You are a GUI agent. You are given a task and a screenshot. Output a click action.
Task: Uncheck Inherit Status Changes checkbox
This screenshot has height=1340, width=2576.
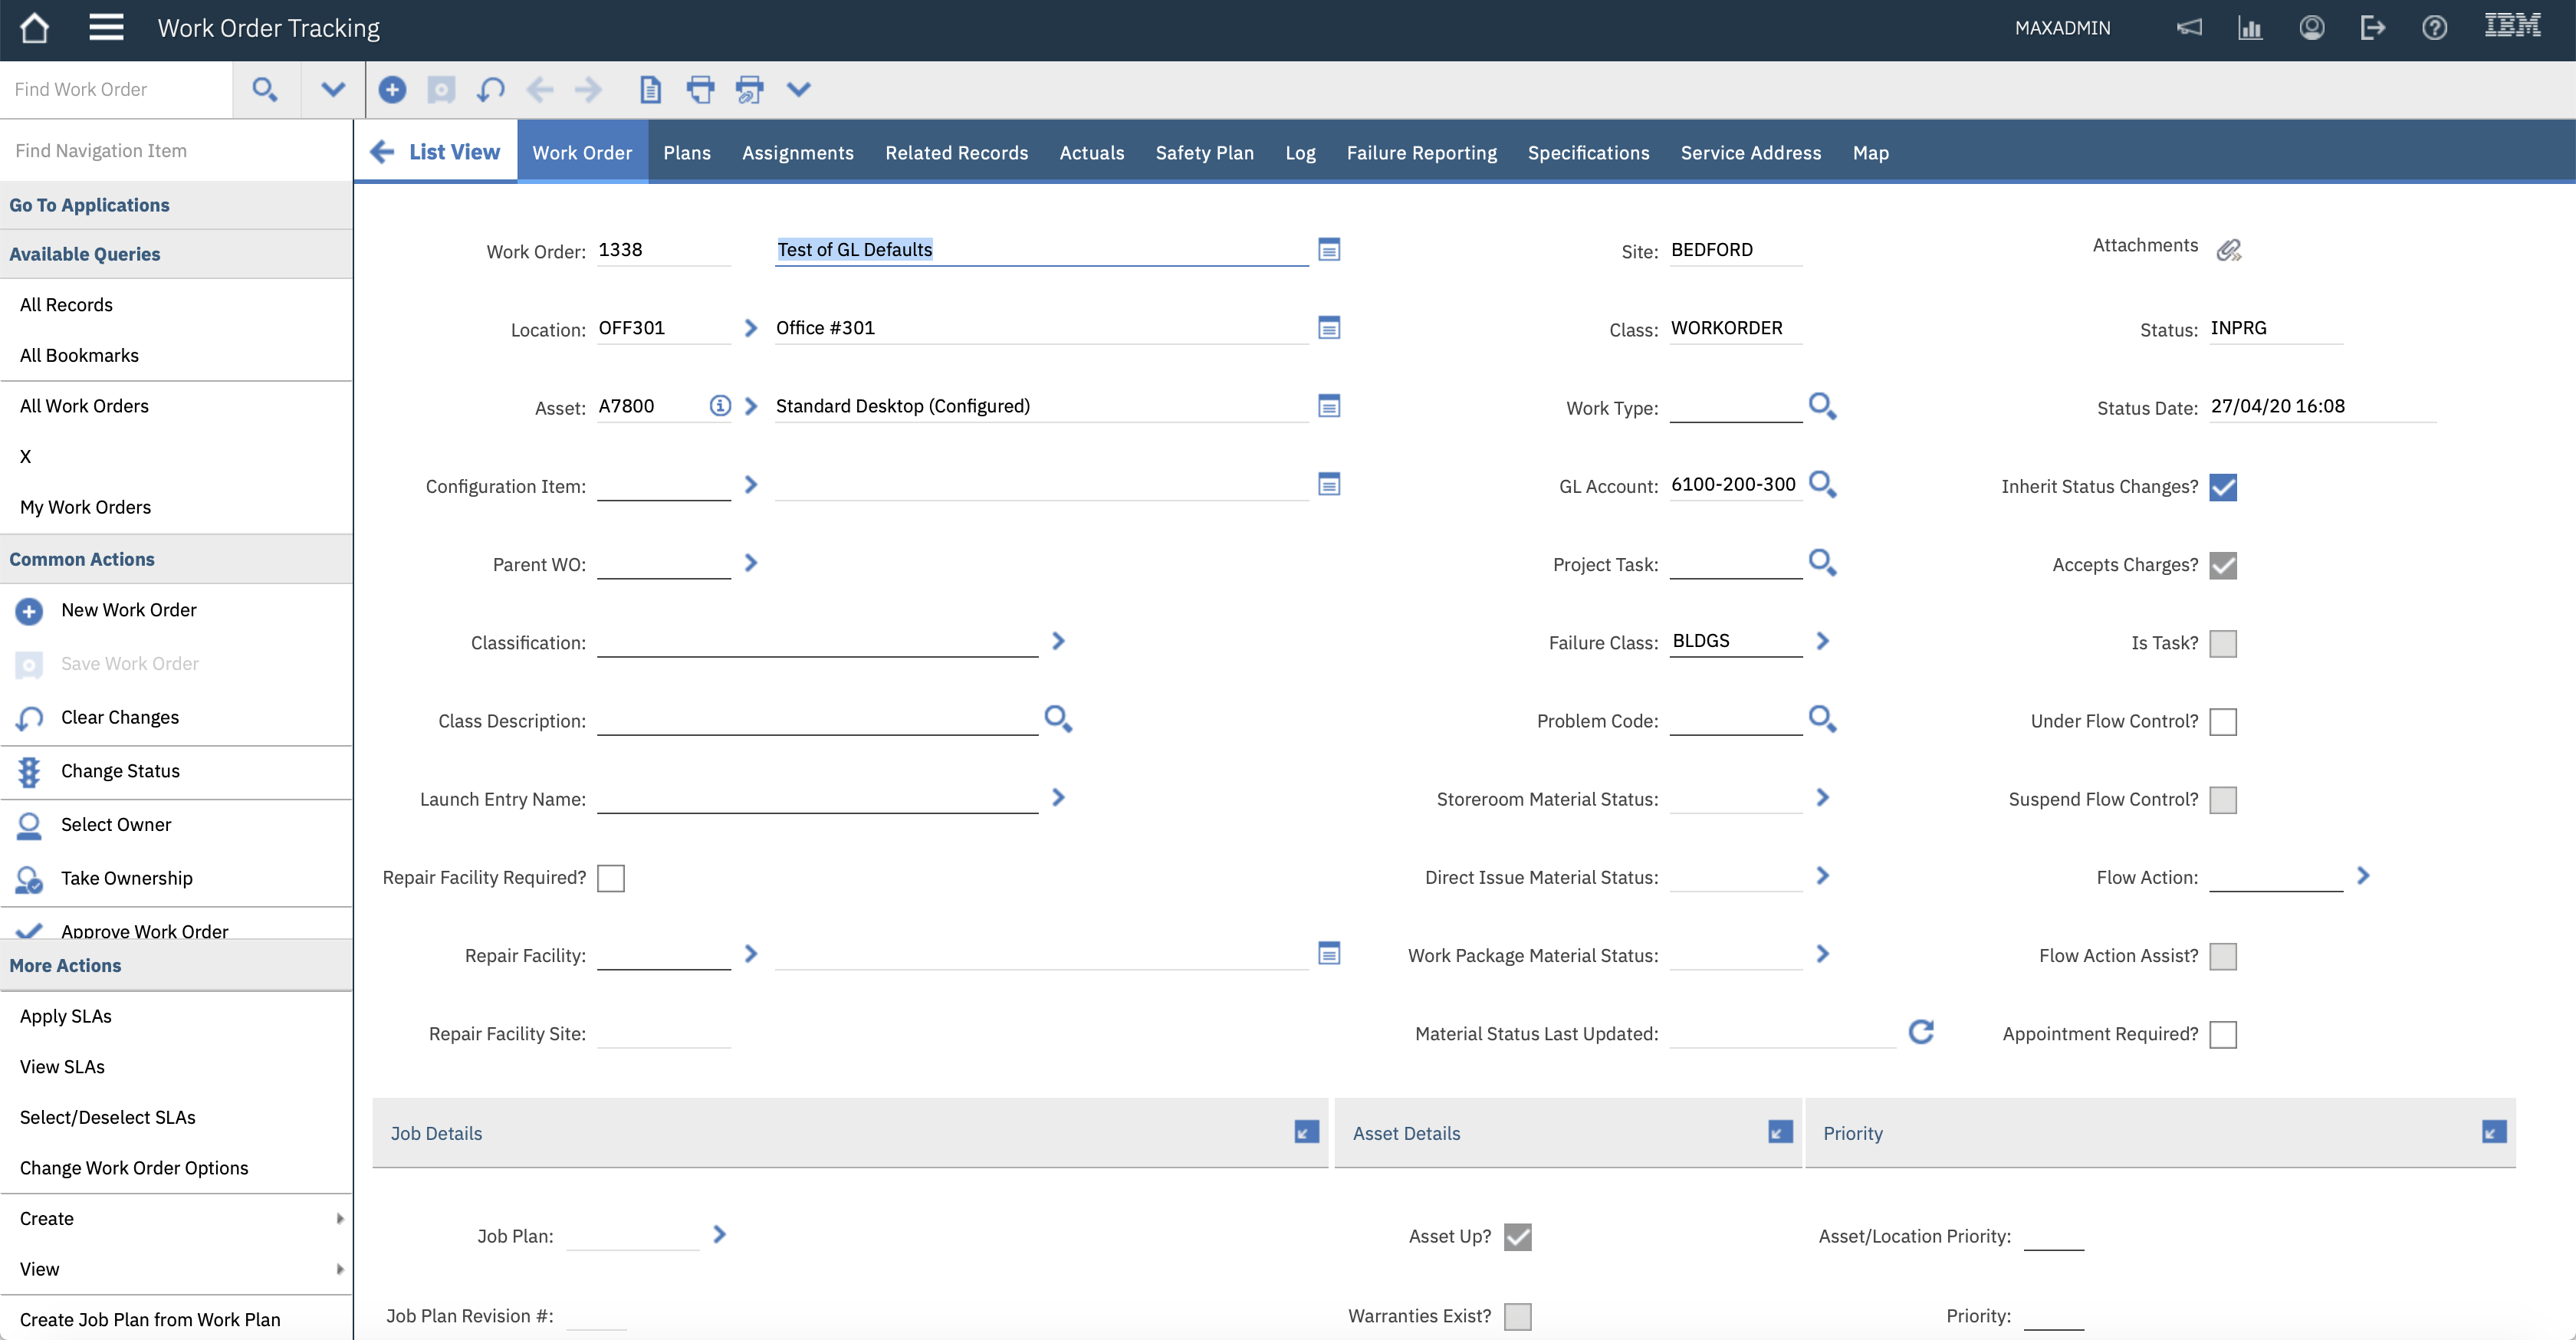point(2223,487)
